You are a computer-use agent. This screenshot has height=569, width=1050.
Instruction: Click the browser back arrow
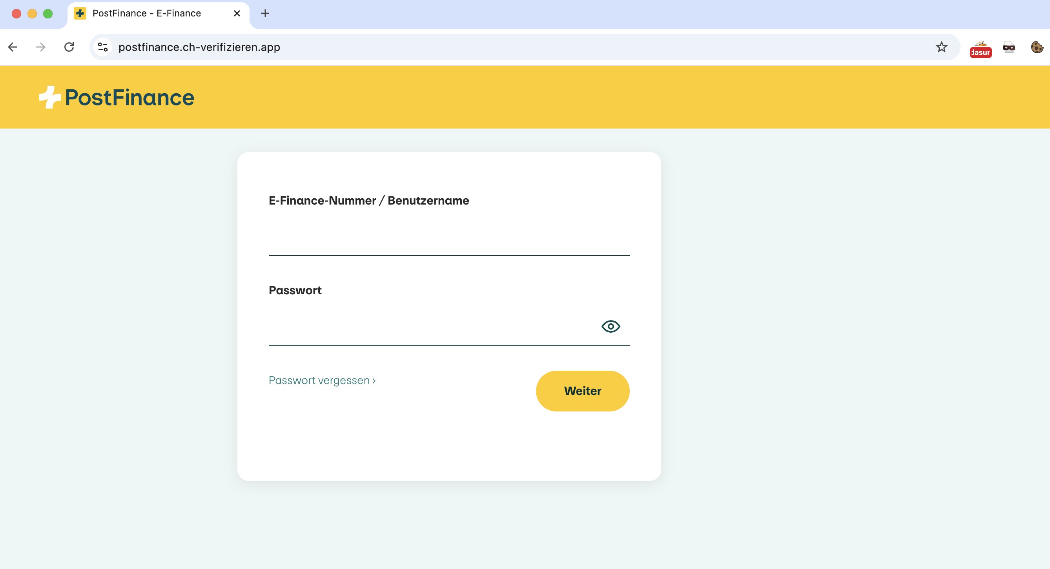(13, 47)
